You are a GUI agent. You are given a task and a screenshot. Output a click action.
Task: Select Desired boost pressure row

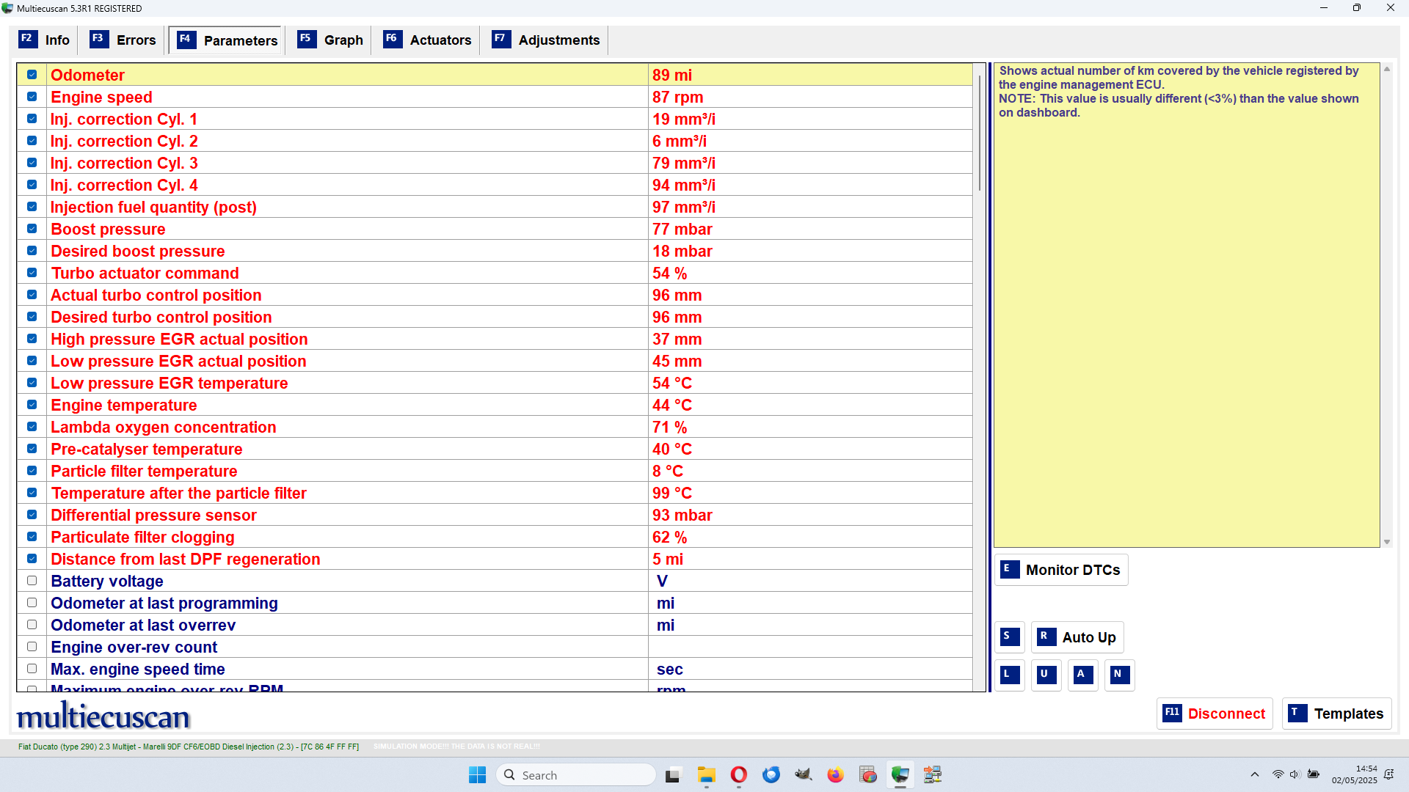pyautogui.click(x=495, y=251)
